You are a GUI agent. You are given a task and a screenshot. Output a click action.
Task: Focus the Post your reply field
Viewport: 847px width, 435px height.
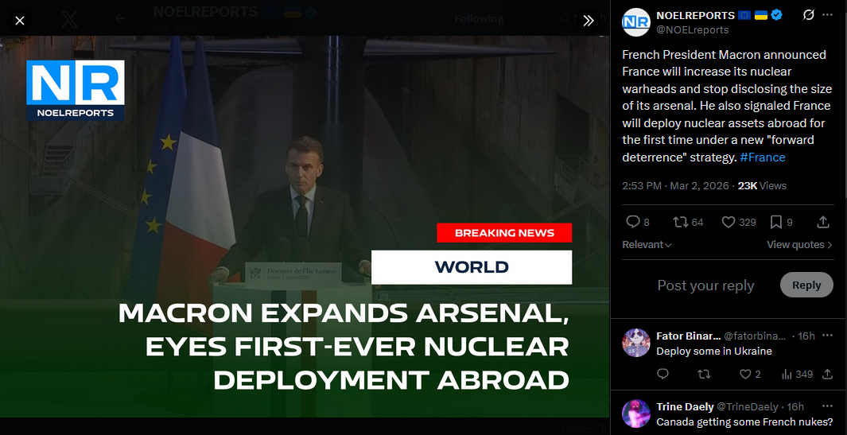(x=705, y=285)
